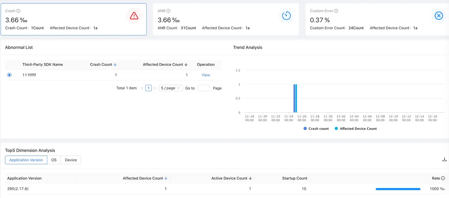Click the info icon next to Crash

pos(18,11)
